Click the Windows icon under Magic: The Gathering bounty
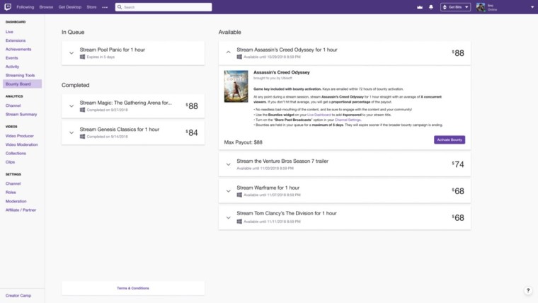 [82, 110]
